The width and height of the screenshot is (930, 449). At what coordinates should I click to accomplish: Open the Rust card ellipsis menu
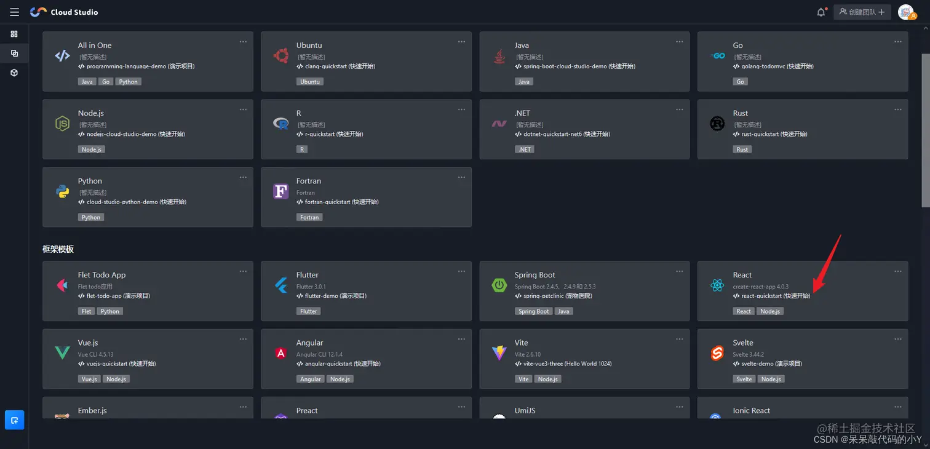(x=898, y=109)
